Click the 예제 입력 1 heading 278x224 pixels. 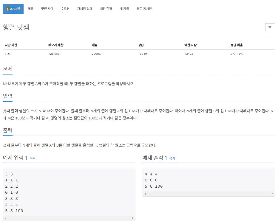coord(15,157)
